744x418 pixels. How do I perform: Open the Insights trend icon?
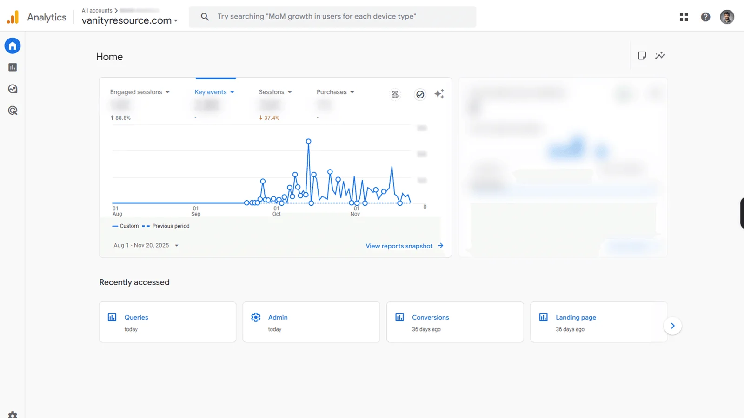(660, 56)
